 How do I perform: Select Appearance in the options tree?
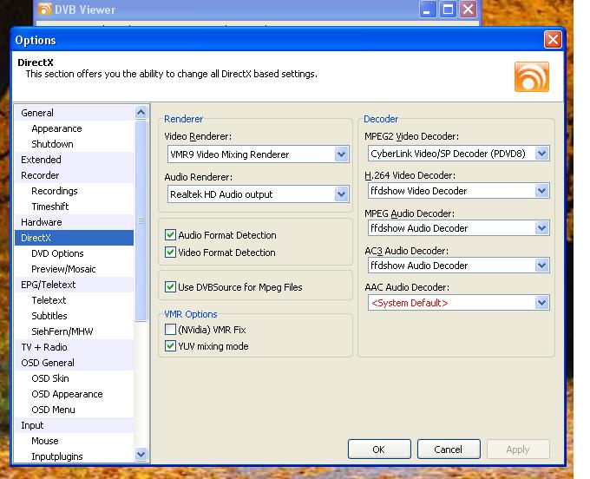74,128
